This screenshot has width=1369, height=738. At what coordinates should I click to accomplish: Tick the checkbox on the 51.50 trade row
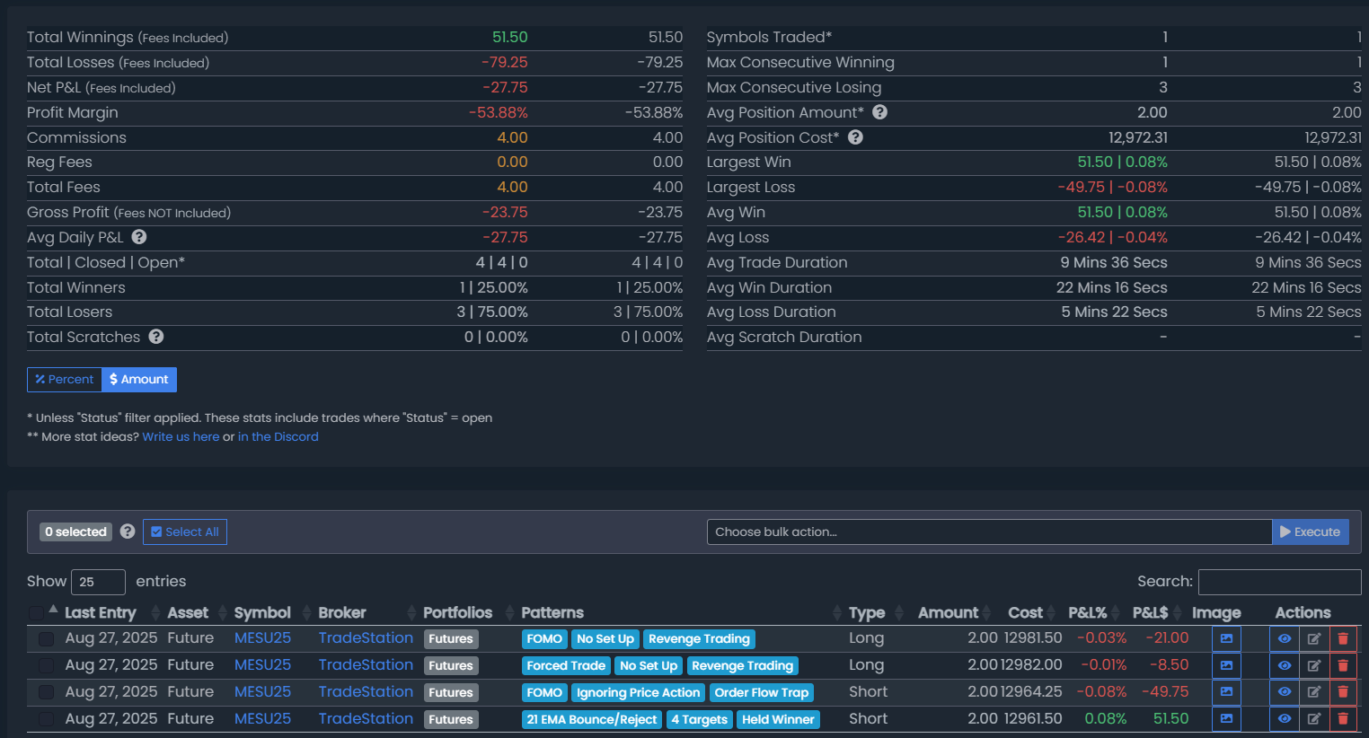46,719
